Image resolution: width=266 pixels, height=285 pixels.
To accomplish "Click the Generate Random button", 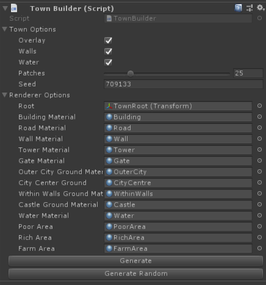I will [135, 274].
